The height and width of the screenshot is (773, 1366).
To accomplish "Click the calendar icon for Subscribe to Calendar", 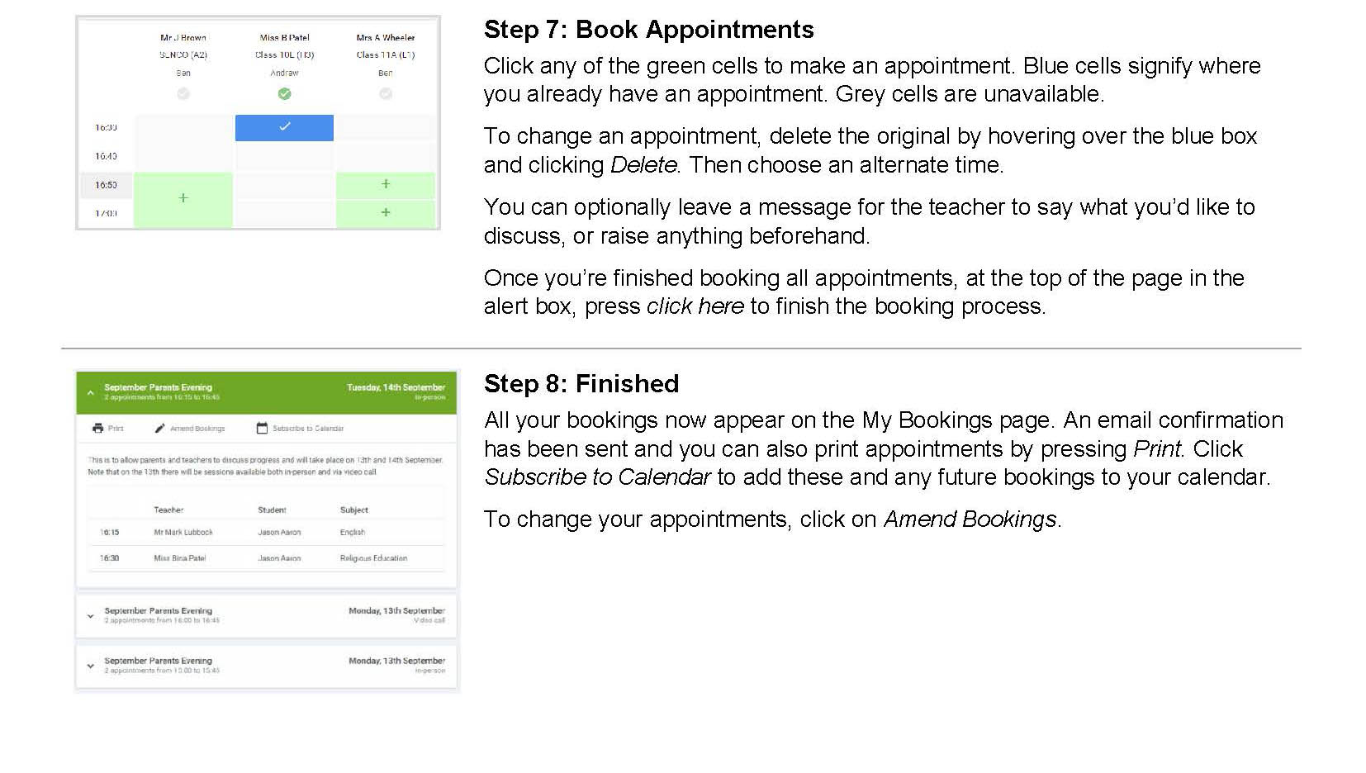I will (x=262, y=428).
